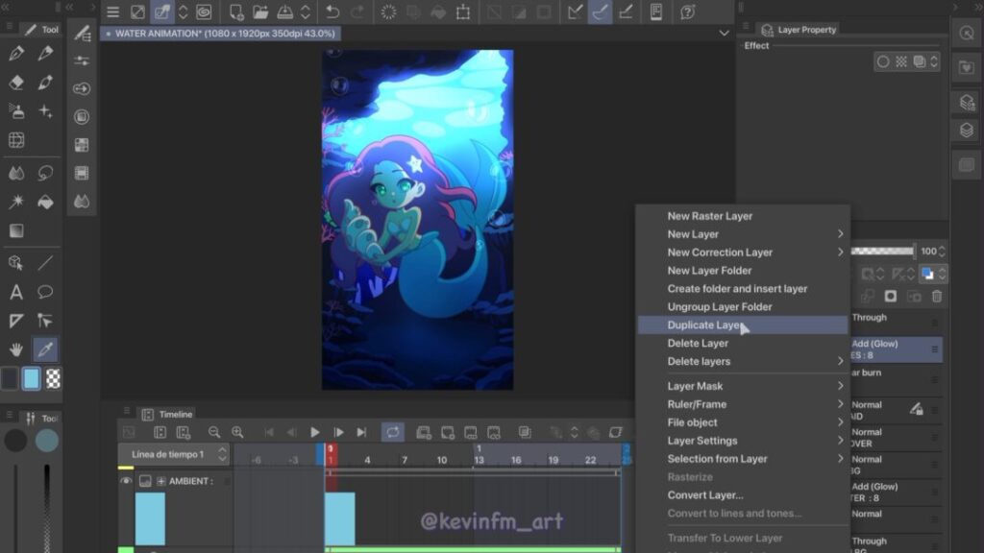Select the text tool

17,292
